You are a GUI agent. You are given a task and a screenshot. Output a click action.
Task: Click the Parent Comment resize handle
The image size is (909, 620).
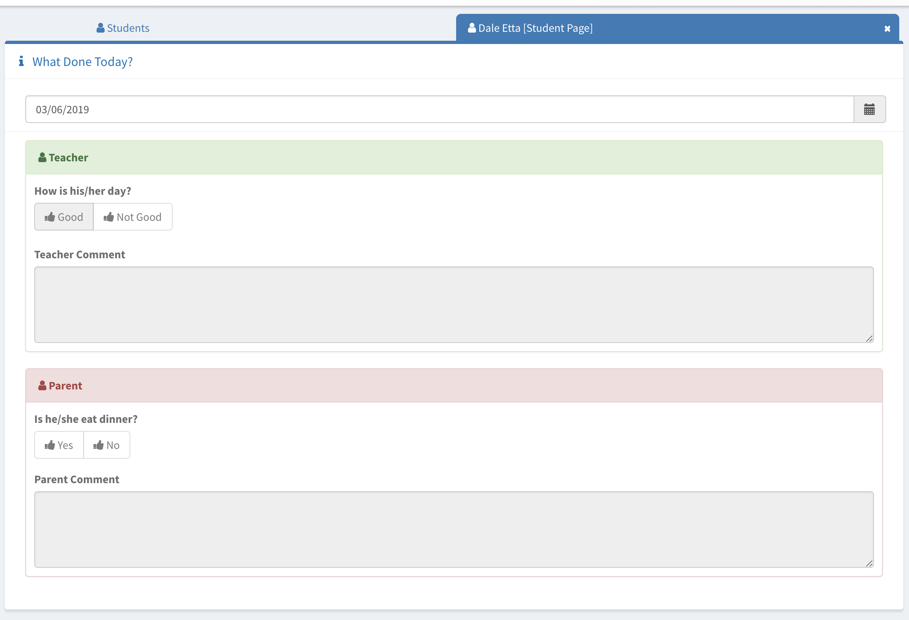coord(869,563)
